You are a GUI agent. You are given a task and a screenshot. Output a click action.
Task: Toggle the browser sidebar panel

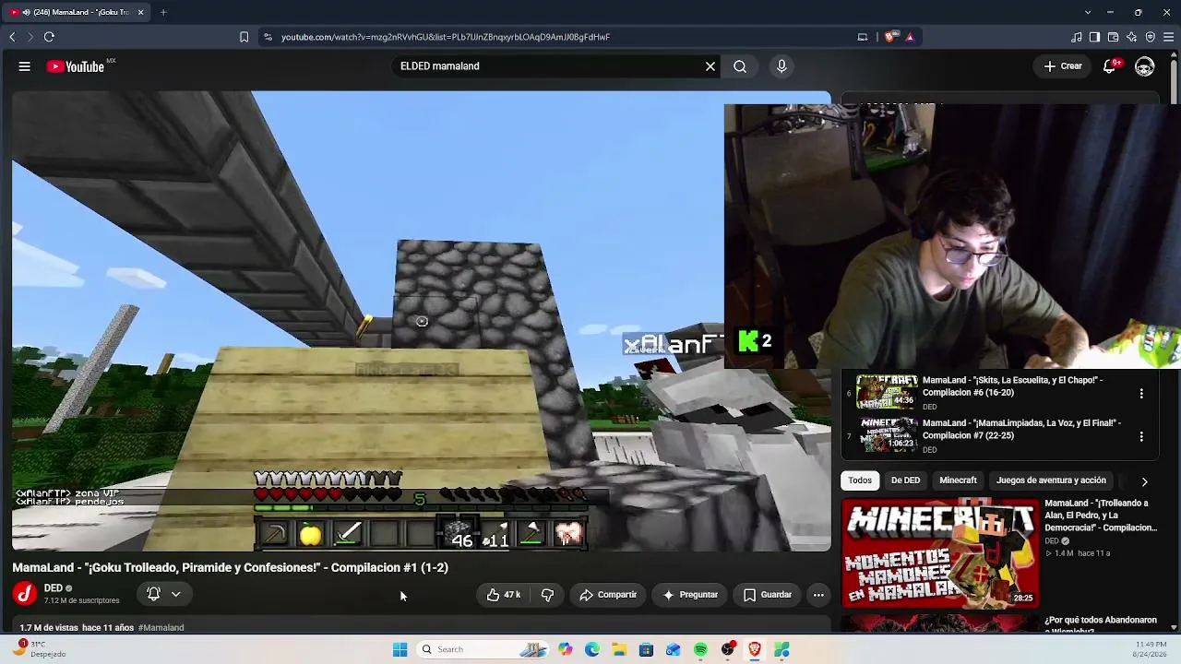point(1094,37)
